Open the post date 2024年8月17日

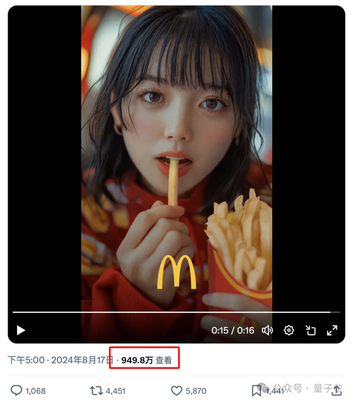click(82, 360)
